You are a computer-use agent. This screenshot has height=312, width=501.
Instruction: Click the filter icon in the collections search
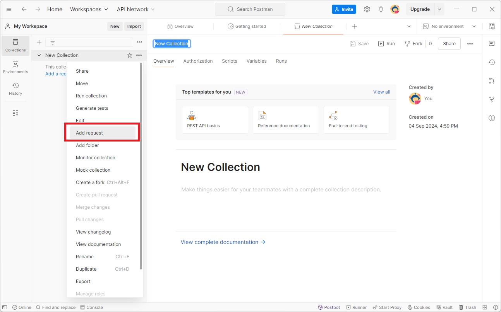[x=53, y=42]
